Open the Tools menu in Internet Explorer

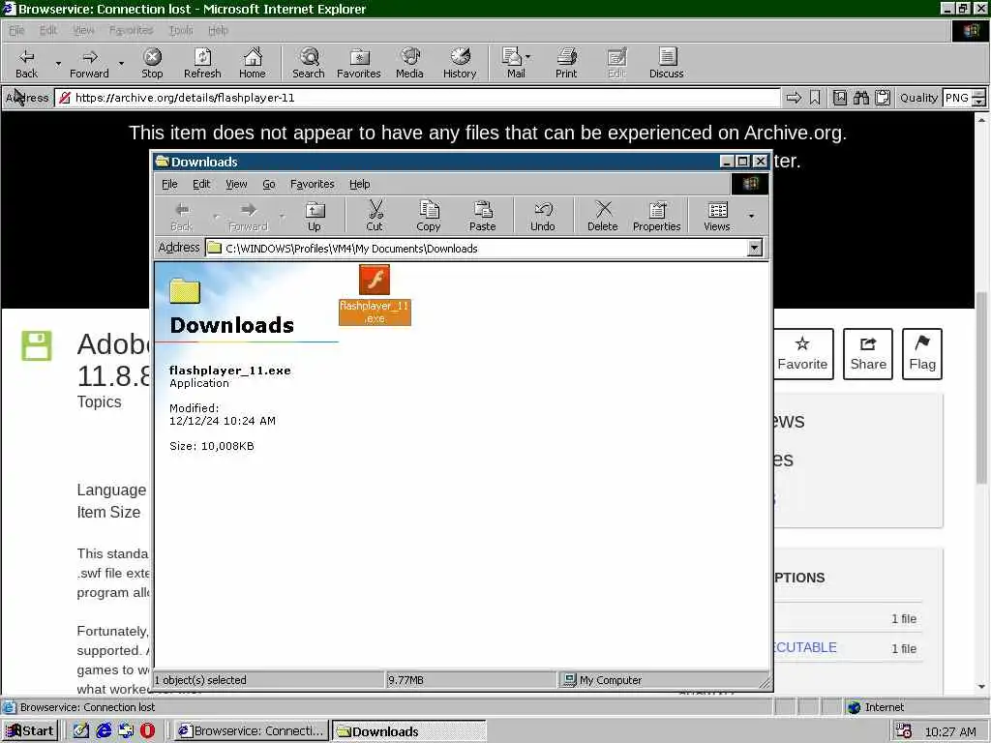181,30
